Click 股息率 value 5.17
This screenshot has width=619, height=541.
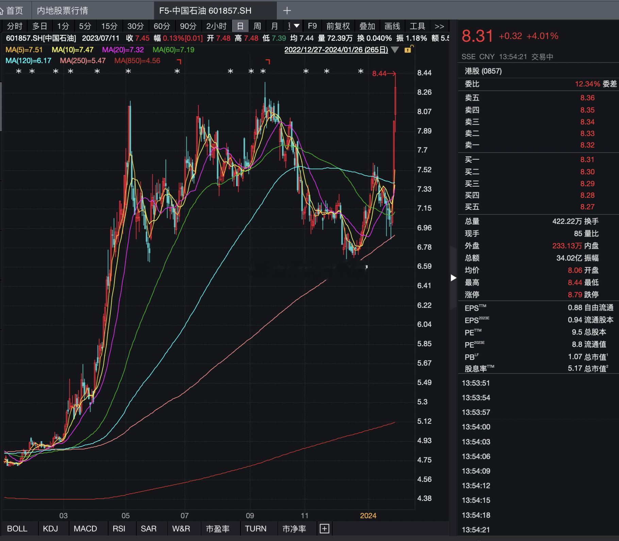[x=575, y=368]
